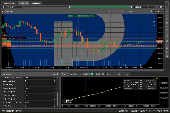This screenshot has width=170, height=113.
Task: Open the end date 17/09/2024 dropdown
Action: pyautogui.click(x=141, y=7)
